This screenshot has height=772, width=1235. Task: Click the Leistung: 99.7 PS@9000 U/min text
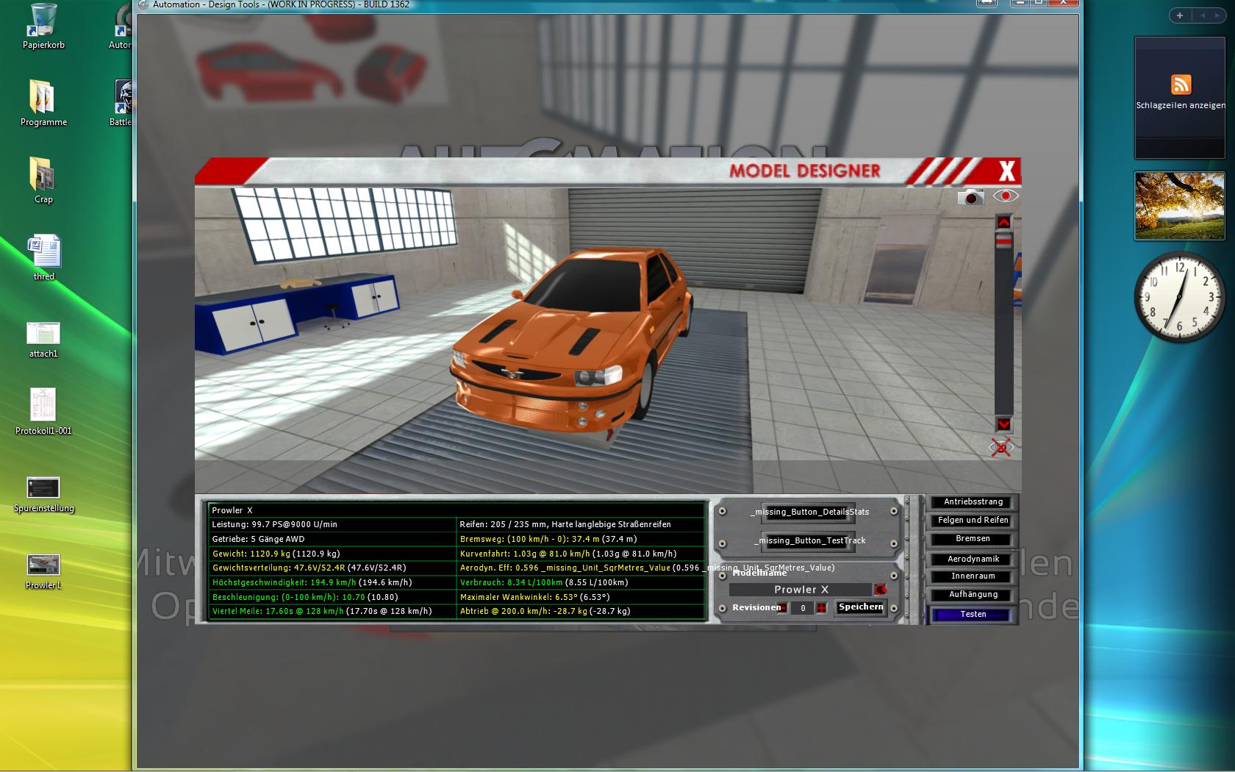click(x=274, y=524)
